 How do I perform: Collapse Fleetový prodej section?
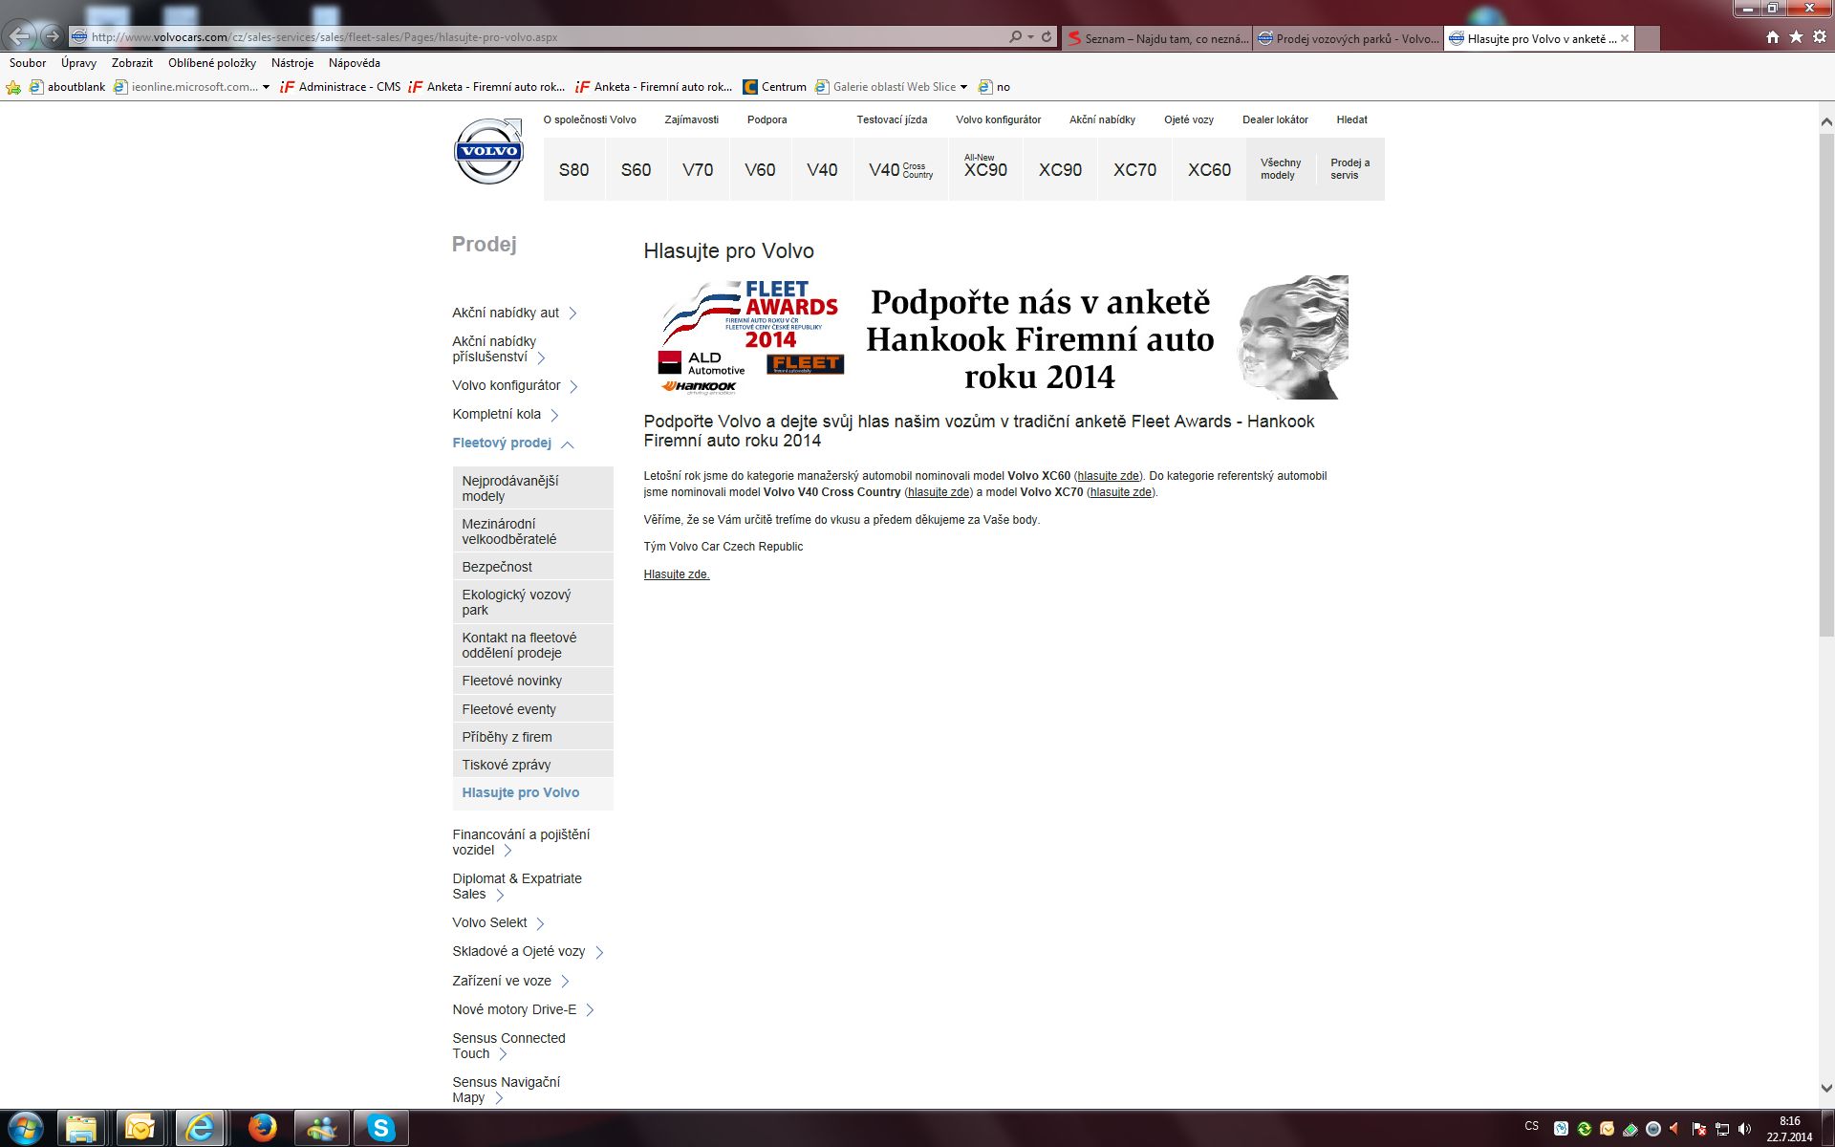coord(568,444)
